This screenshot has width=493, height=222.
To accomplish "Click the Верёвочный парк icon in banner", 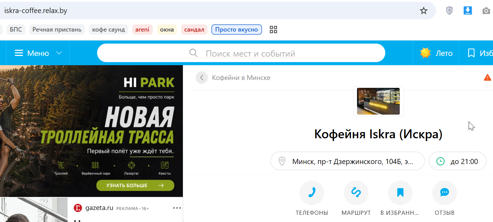I will pos(95,165).
